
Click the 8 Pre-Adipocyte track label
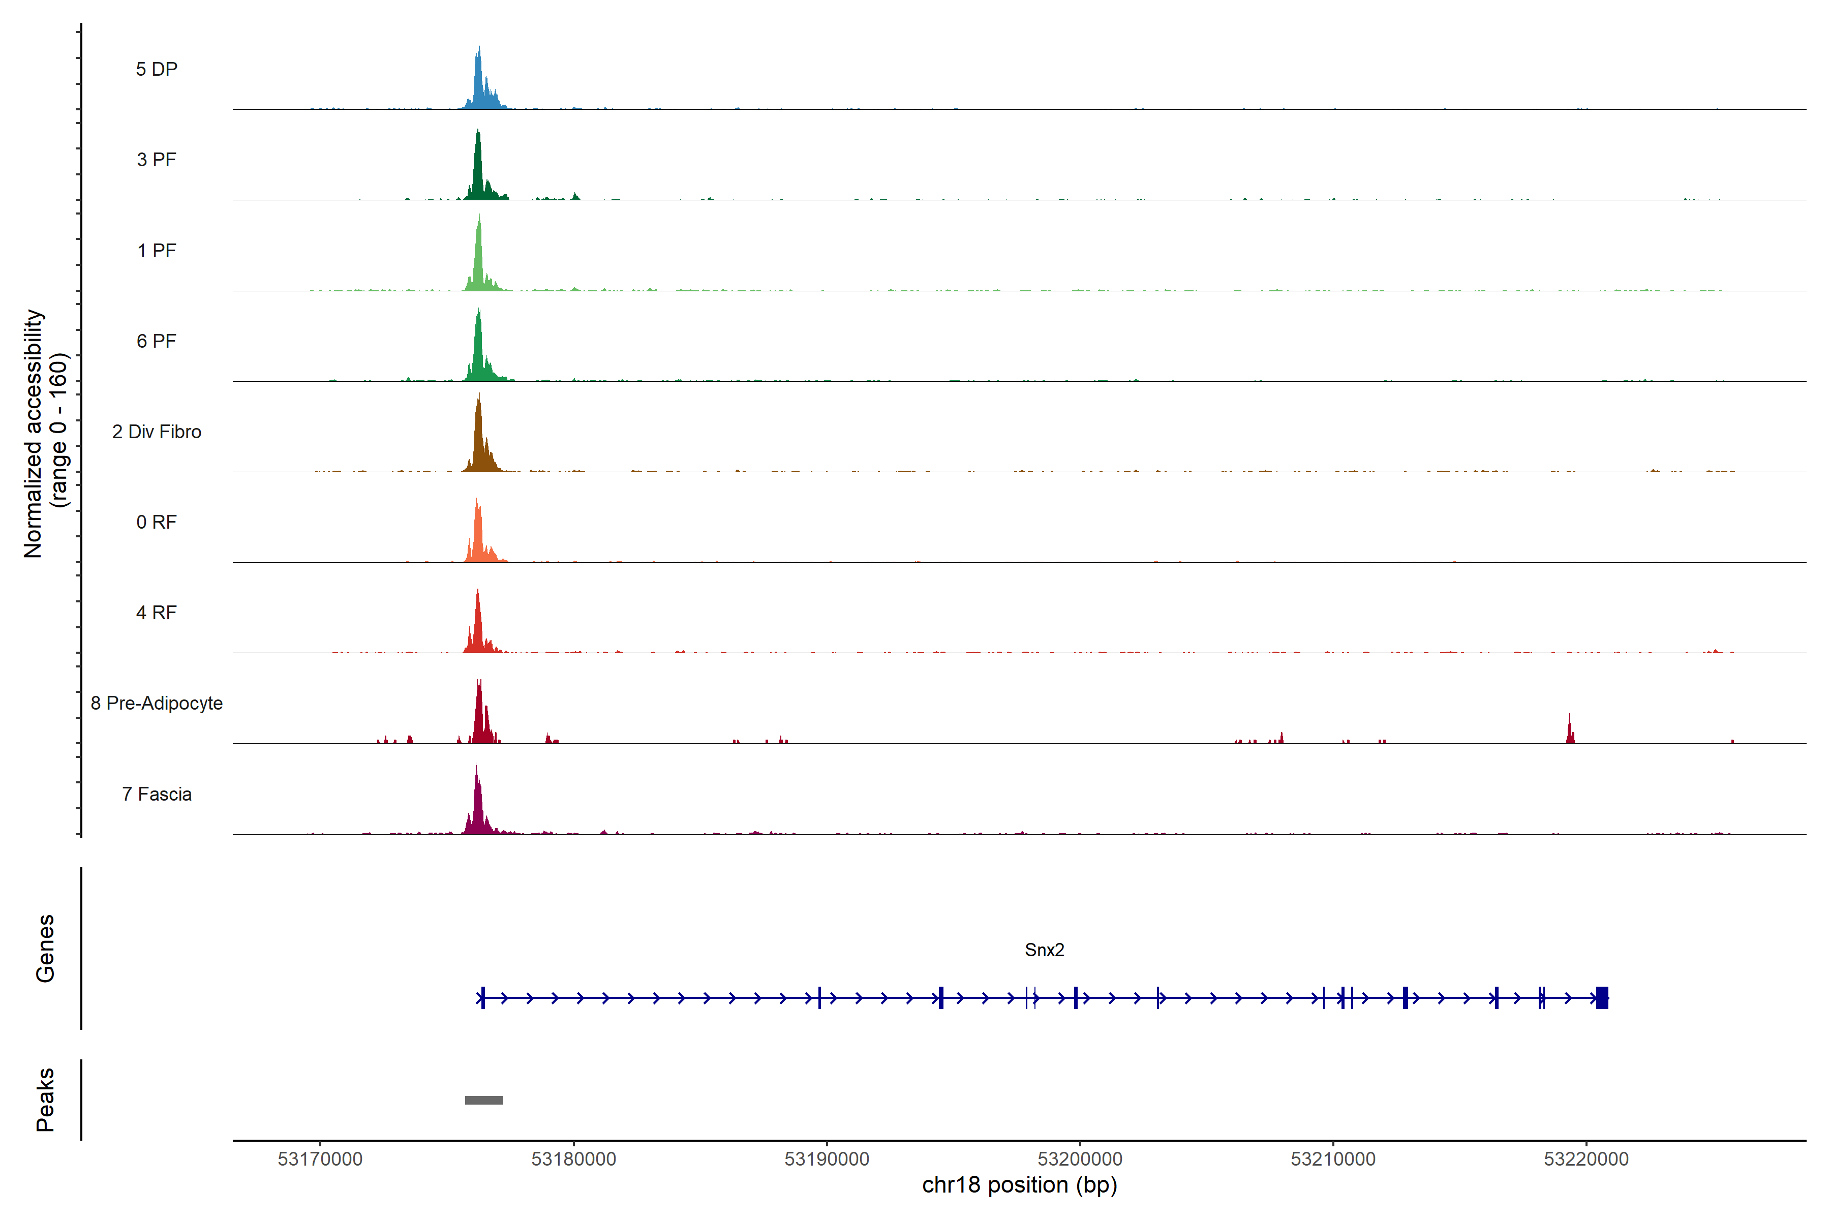coord(157,704)
